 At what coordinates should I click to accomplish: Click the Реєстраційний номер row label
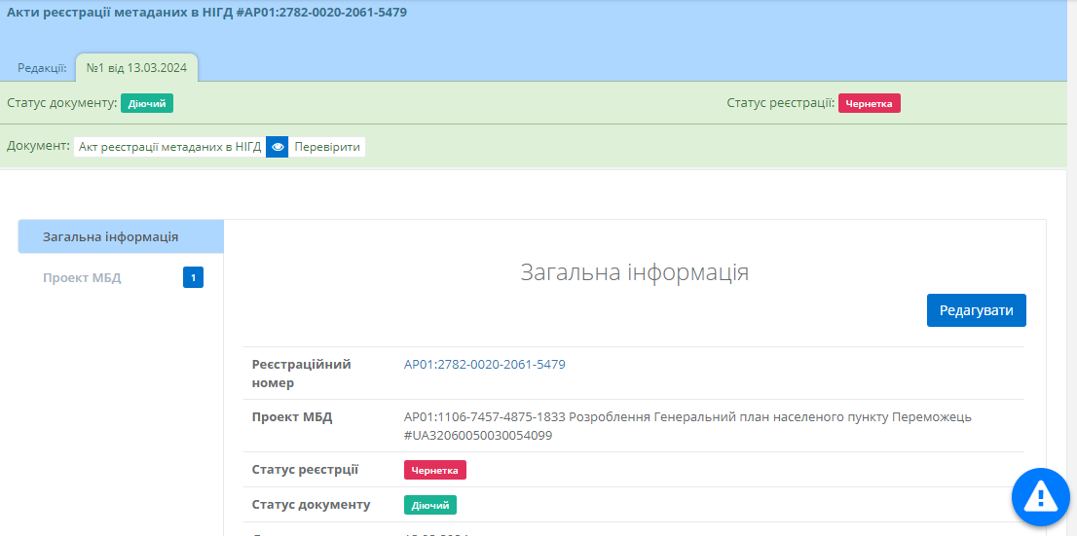click(301, 374)
